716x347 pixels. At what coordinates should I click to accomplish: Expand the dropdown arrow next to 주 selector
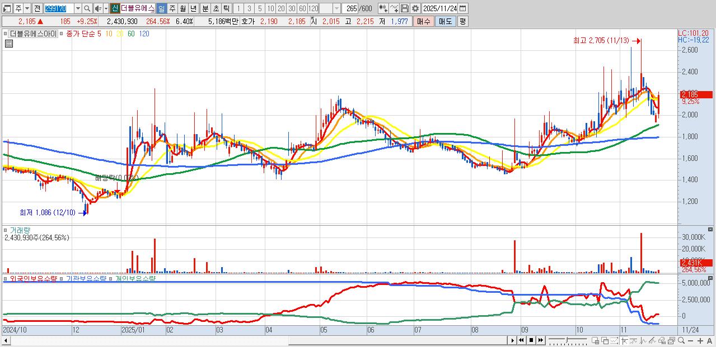coord(26,8)
